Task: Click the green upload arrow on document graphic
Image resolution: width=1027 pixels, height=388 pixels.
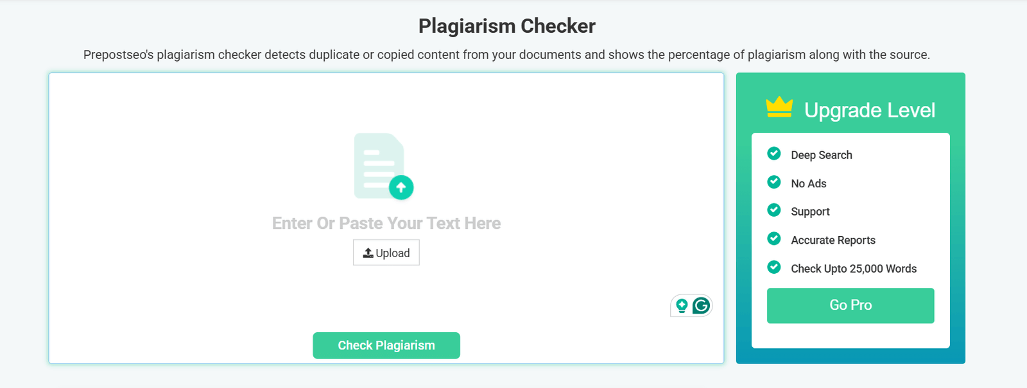Action: point(401,187)
